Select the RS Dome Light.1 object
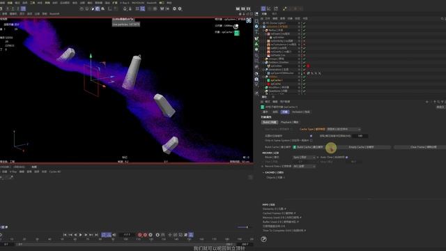446x251 pixels. [x=276, y=23]
